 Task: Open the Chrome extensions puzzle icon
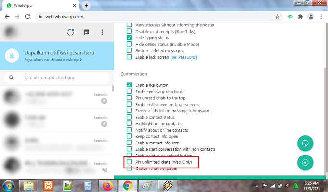(x=301, y=17)
